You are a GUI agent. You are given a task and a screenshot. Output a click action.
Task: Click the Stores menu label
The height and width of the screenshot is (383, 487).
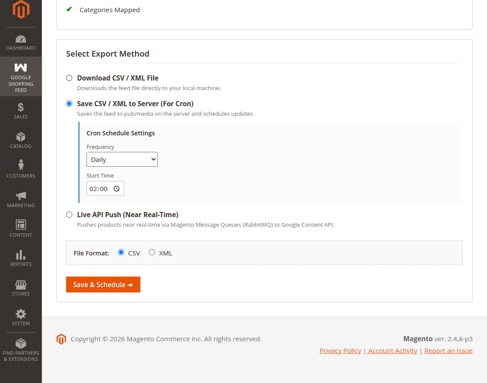[x=21, y=294]
